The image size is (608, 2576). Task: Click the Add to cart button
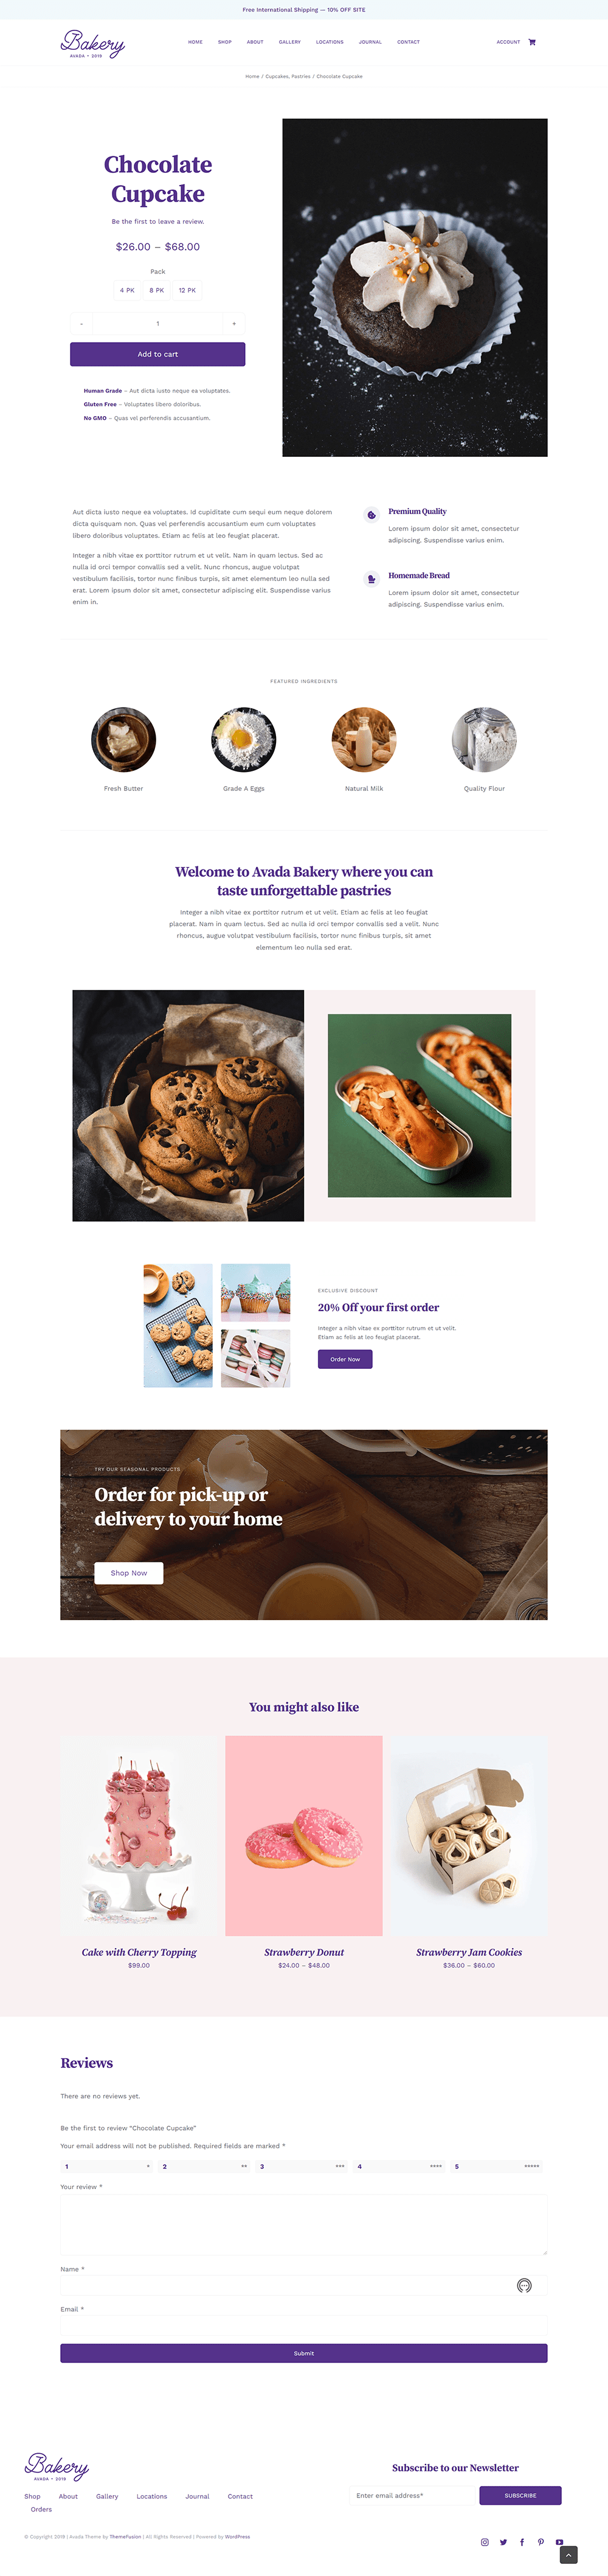tap(157, 354)
